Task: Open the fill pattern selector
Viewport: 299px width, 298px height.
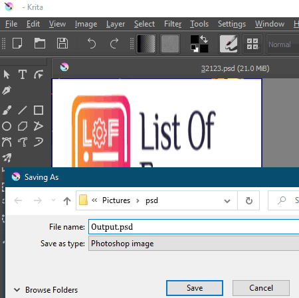Action: (x=170, y=44)
